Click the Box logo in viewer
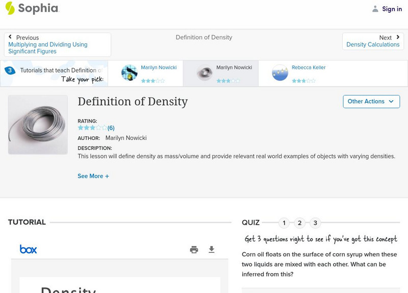Screen dimensions: 408x293 pos(28,249)
